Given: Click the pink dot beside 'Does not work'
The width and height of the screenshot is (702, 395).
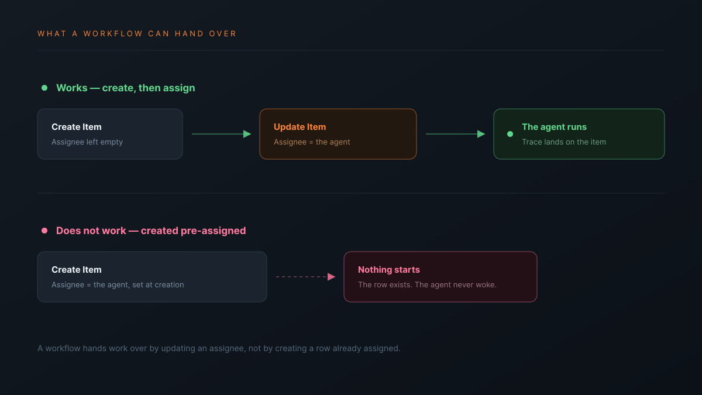Looking at the screenshot, I should pyautogui.click(x=44, y=231).
